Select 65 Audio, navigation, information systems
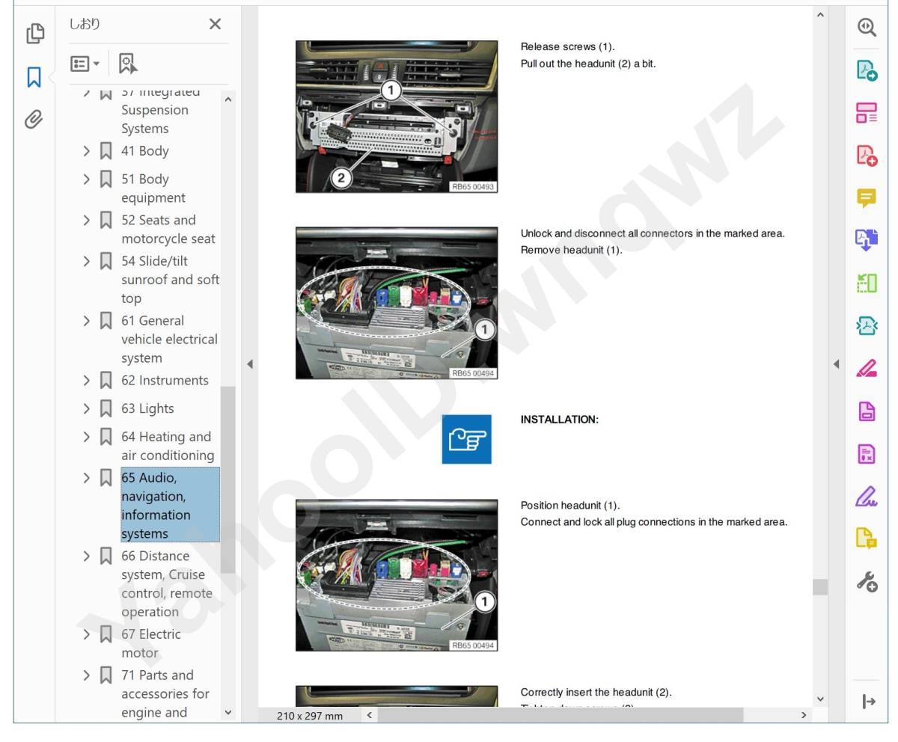Screen dimensions: 898x742 pyautogui.click(x=170, y=506)
